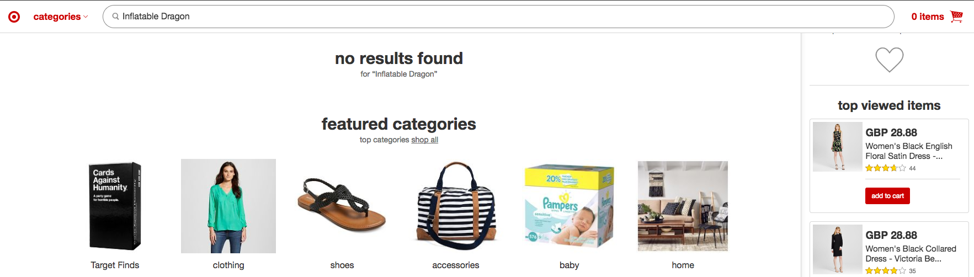Open the accessories striped bag image
The height and width of the screenshot is (277, 974).
coord(456,206)
